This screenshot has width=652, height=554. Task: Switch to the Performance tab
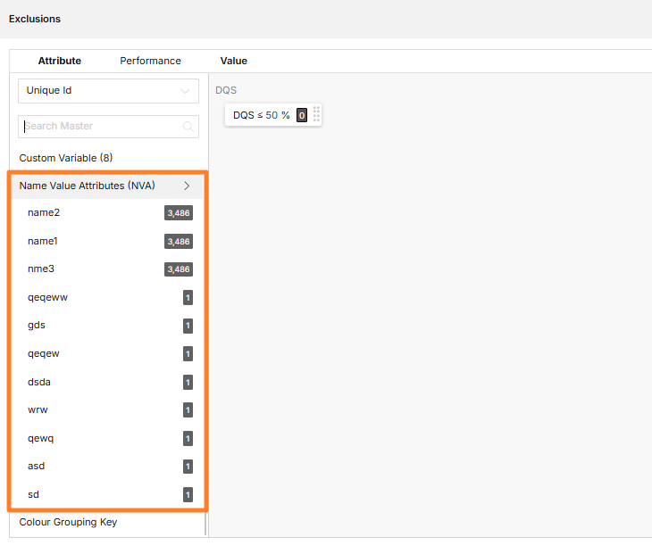coord(150,61)
